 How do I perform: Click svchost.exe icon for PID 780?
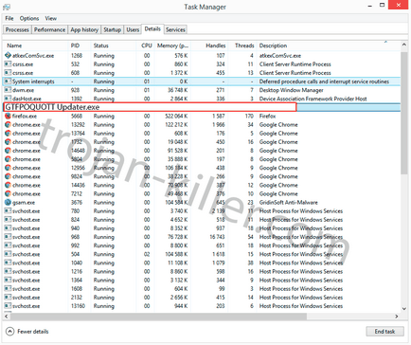[8, 211]
